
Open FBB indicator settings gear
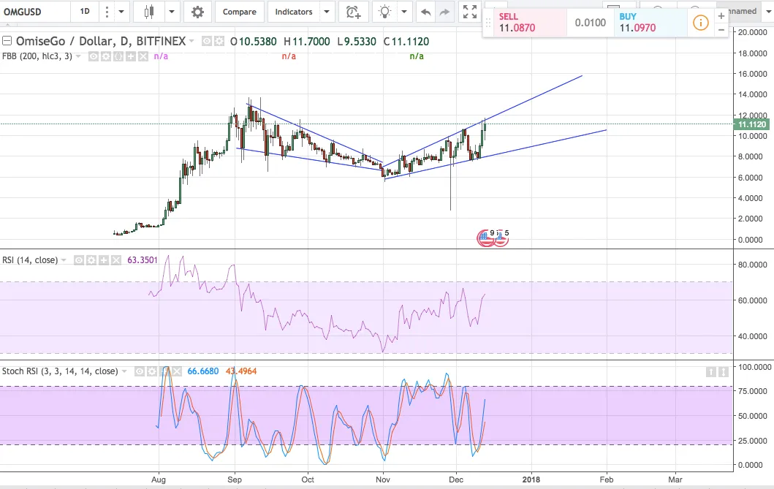(x=106, y=57)
